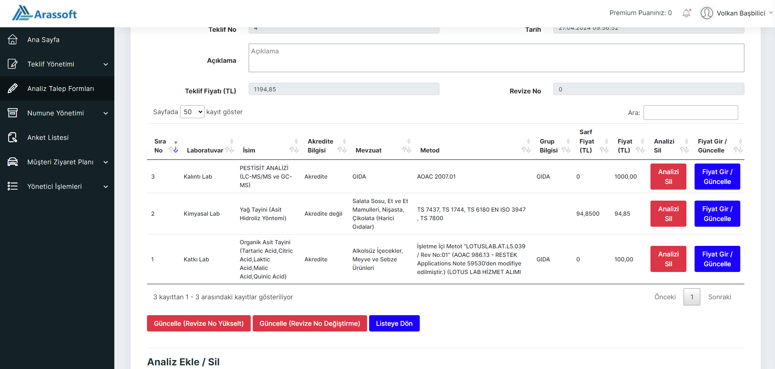This screenshot has width=775, height=369.
Task: Focus the Ara search field
Action: coord(690,113)
